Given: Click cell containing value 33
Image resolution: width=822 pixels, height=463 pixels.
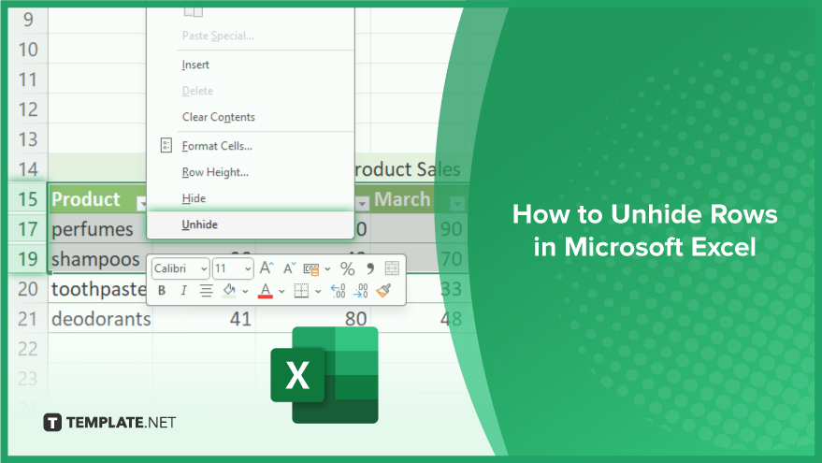Looking at the screenshot, I should pos(436,289).
